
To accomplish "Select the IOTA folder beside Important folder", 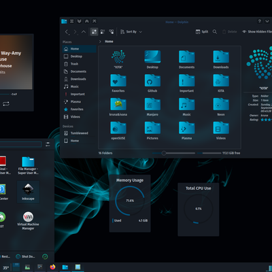I will coord(221,83).
